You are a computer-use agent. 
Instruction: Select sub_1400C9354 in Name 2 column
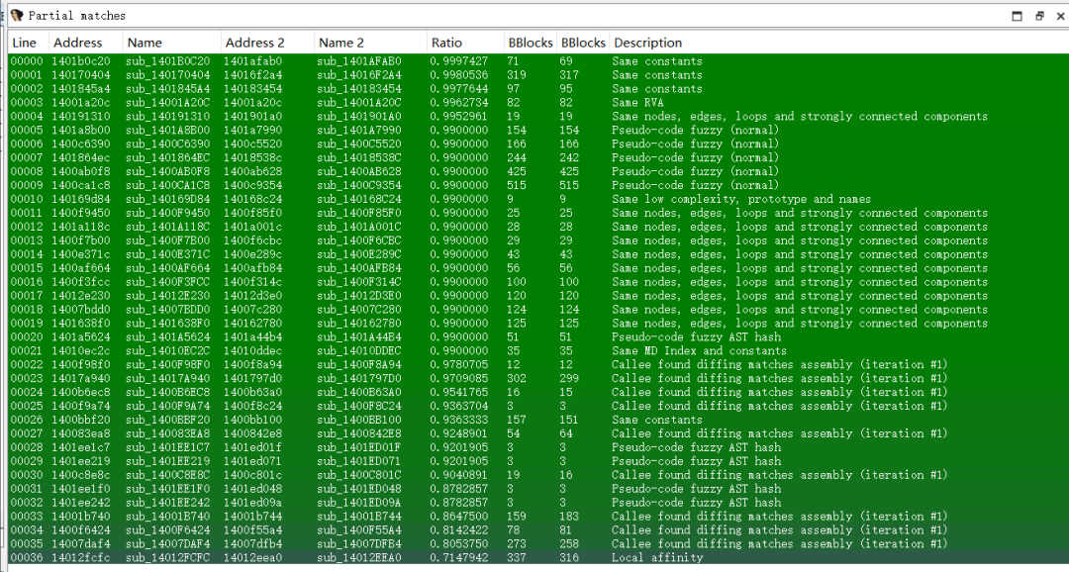point(359,185)
